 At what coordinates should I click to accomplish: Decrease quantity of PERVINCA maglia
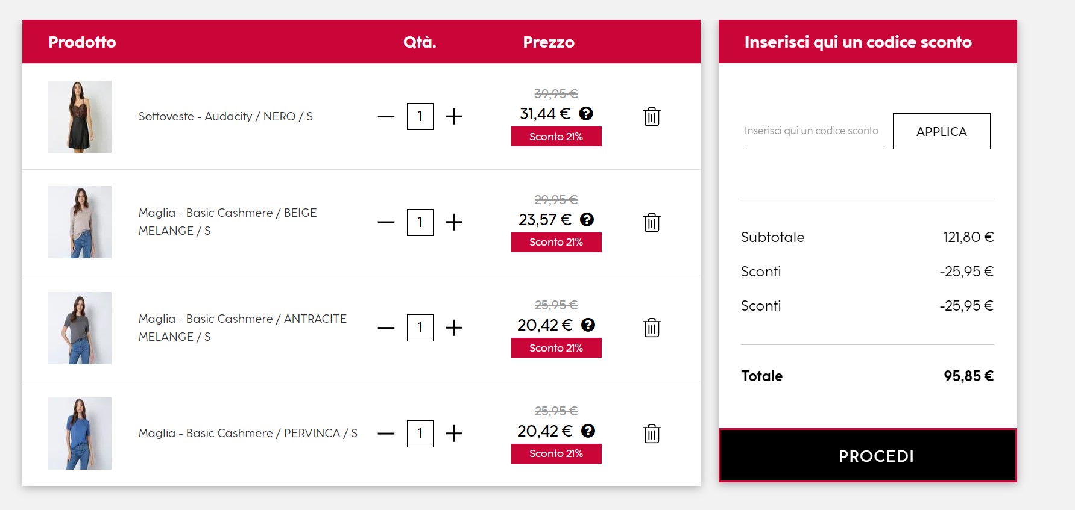pyautogui.click(x=386, y=434)
